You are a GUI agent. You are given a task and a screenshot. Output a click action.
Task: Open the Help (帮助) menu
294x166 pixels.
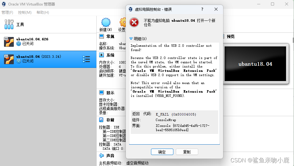coord(43,12)
